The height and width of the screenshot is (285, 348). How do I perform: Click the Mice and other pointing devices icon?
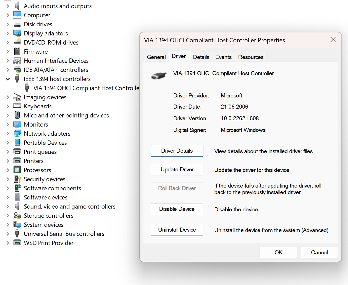pyautogui.click(x=17, y=115)
